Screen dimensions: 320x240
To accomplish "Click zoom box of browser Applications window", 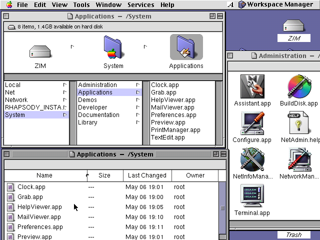I will coord(212,16).
